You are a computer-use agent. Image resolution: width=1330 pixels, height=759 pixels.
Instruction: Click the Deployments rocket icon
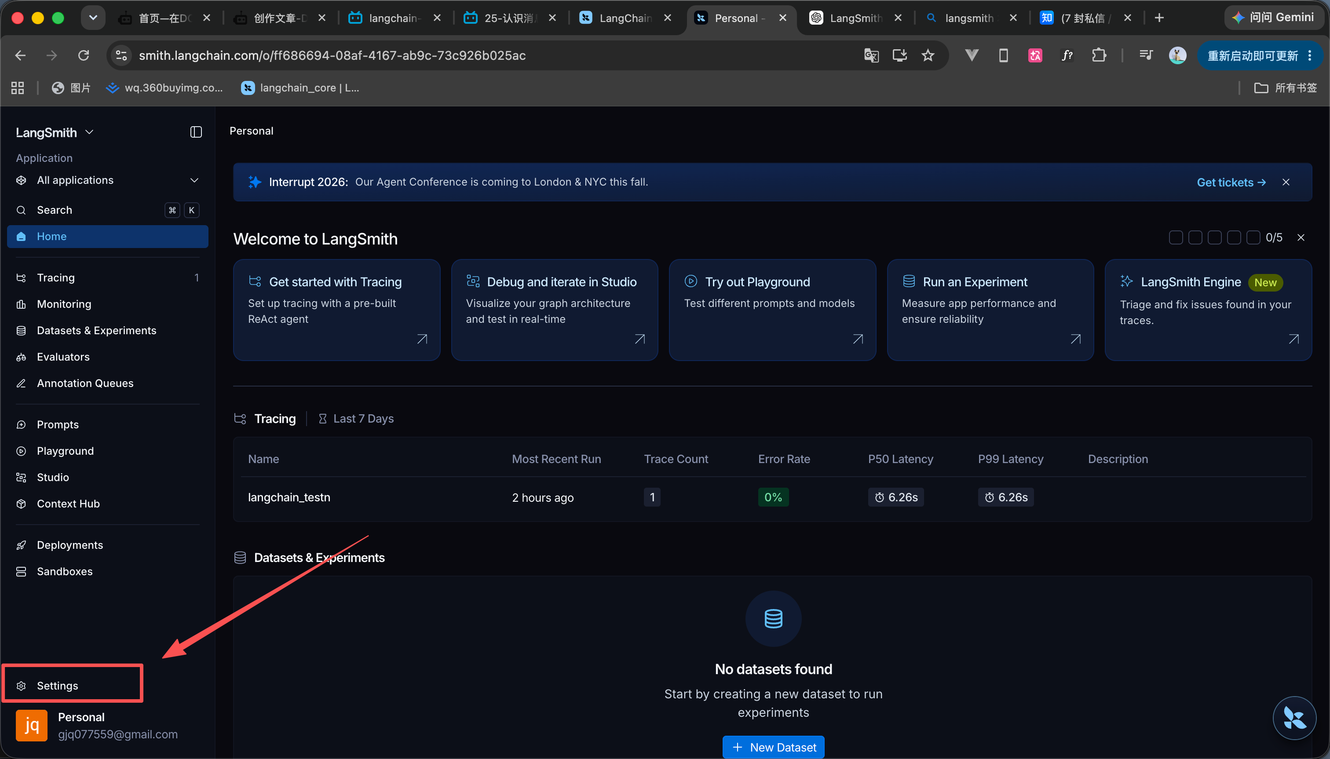pos(21,545)
